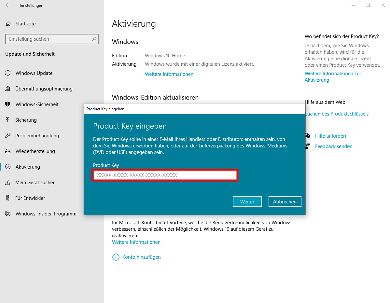Image resolution: width=390 pixels, height=303 pixels.
Task: Focus the Product Key input field
Action: click(165, 175)
